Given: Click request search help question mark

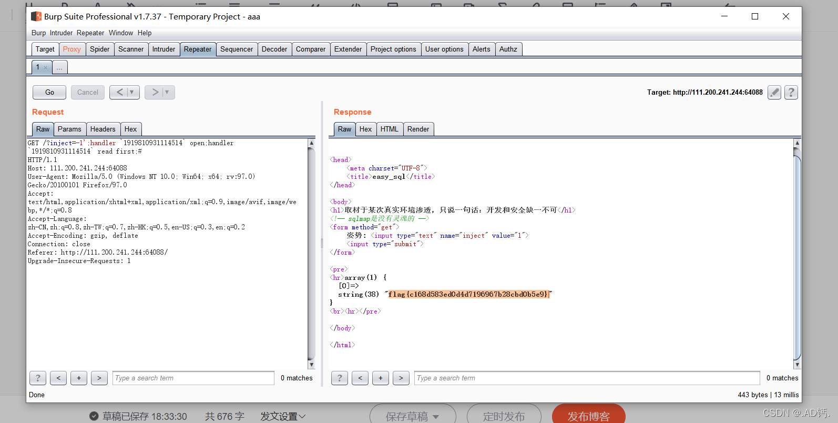Looking at the screenshot, I should pyautogui.click(x=38, y=378).
